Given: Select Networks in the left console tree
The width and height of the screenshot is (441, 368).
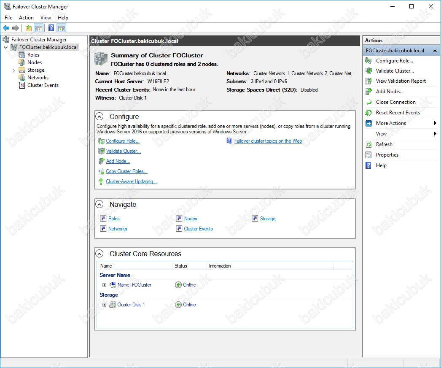Looking at the screenshot, I should coord(38,77).
